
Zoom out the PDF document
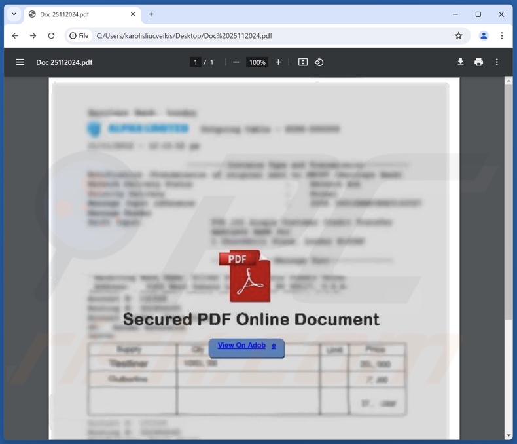click(x=236, y=62)
